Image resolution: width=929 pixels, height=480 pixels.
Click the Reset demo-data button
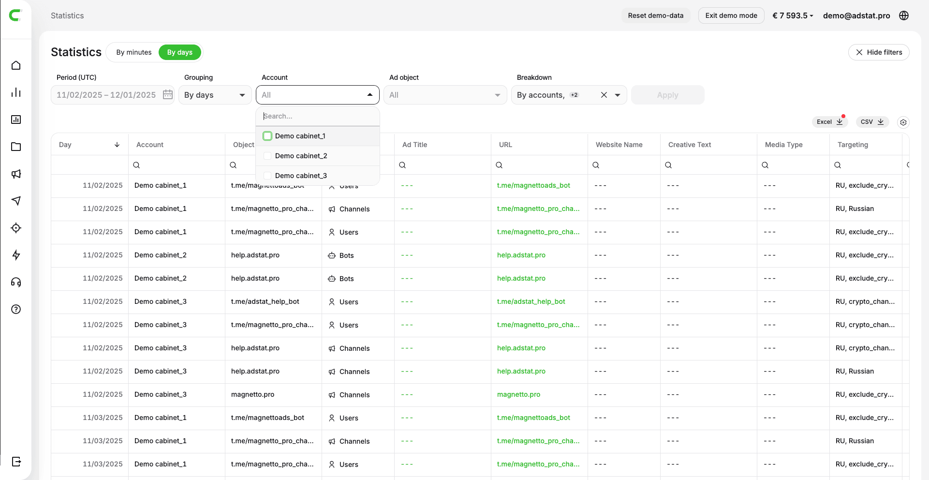coord(655,15)
